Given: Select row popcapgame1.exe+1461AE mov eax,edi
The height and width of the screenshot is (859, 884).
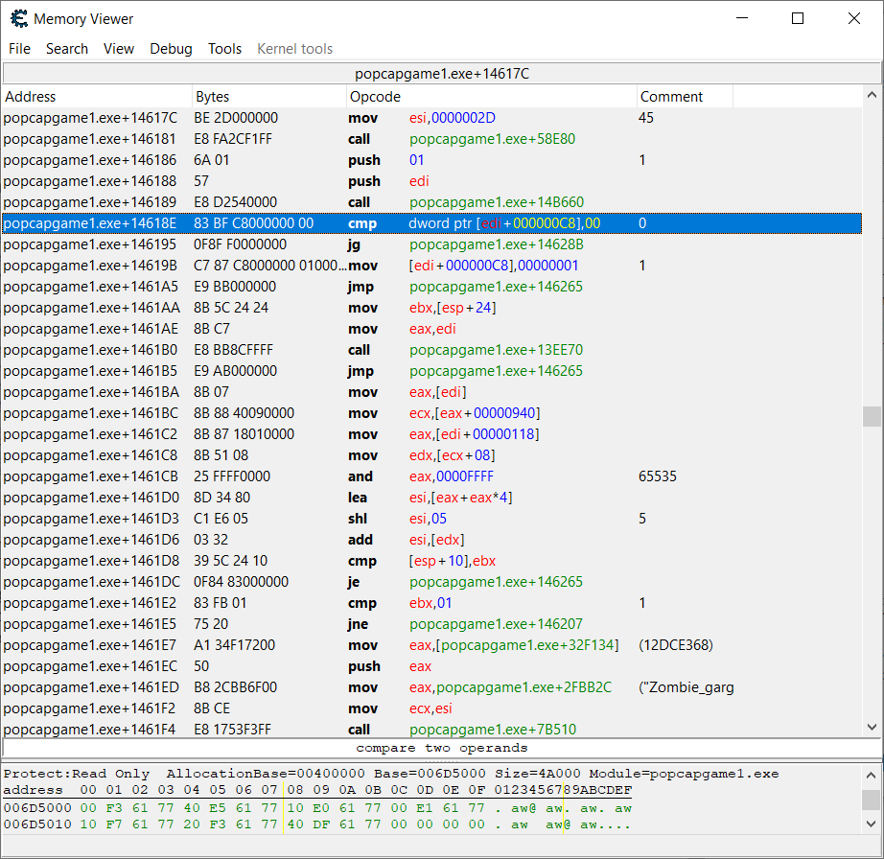Looking at the screenshot, I should [x=431, y=329].
